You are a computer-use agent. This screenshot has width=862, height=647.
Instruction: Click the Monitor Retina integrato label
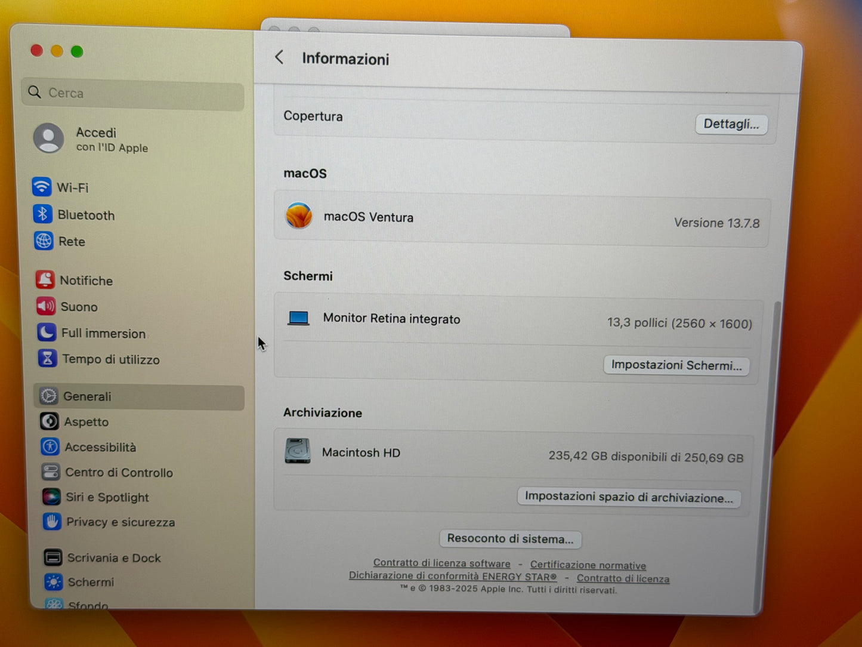392,319
